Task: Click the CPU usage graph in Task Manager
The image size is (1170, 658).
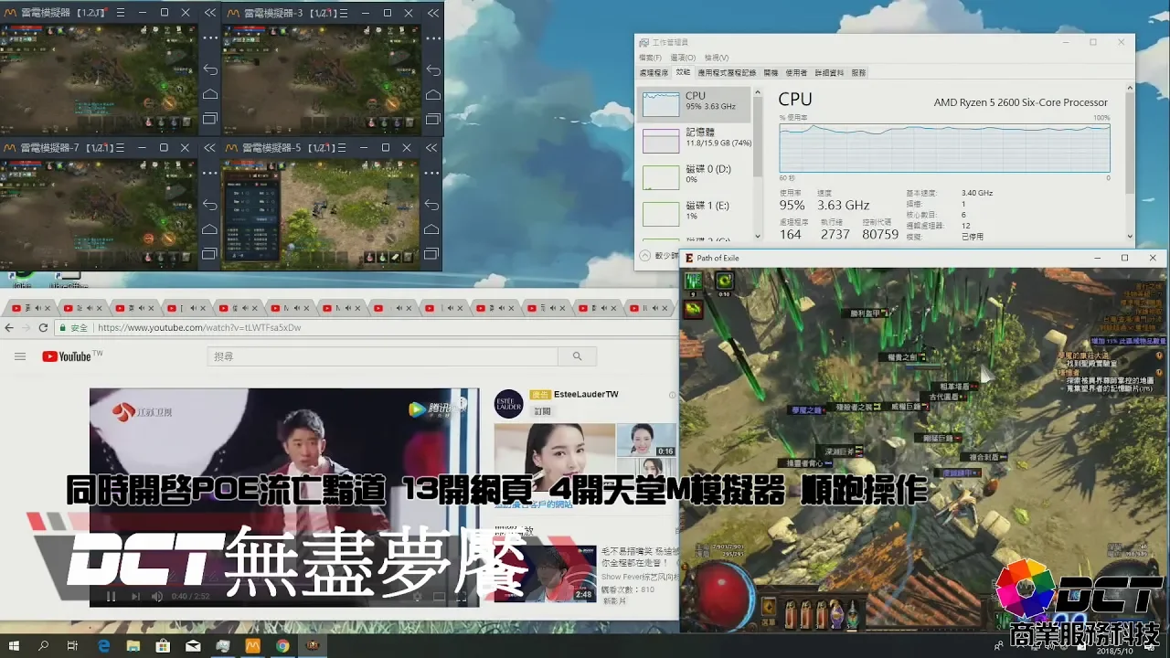Action: pyautogui.click(x=944, y=147)
